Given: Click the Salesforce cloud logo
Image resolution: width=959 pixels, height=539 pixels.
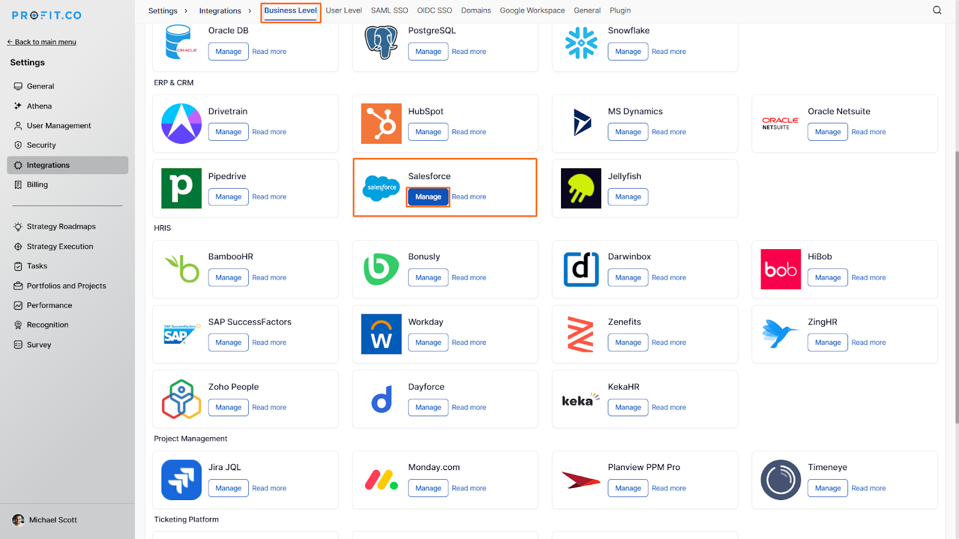Looking at the screenshot, I should point(381,187).
